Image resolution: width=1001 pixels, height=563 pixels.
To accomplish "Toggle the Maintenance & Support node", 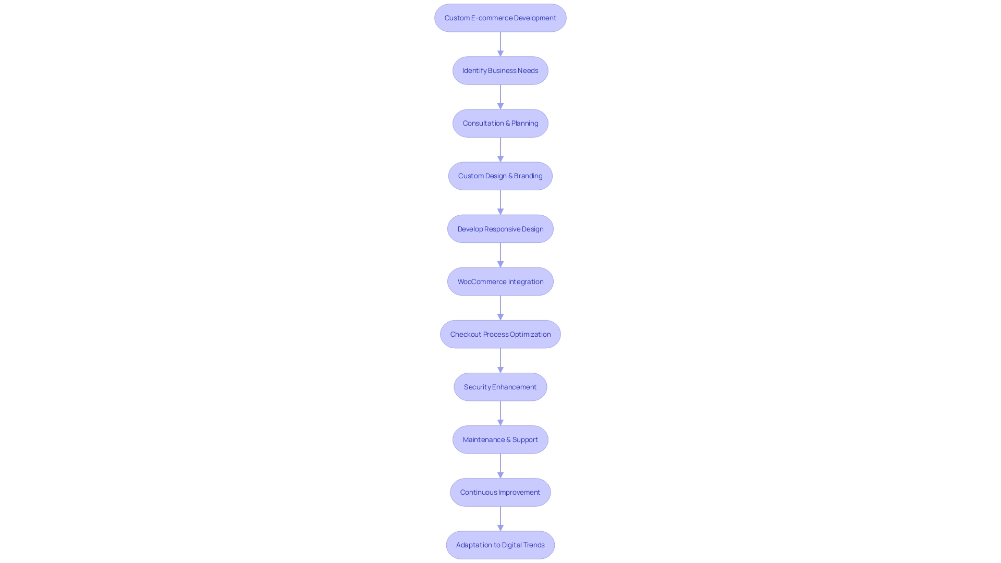I will [500, 439].
